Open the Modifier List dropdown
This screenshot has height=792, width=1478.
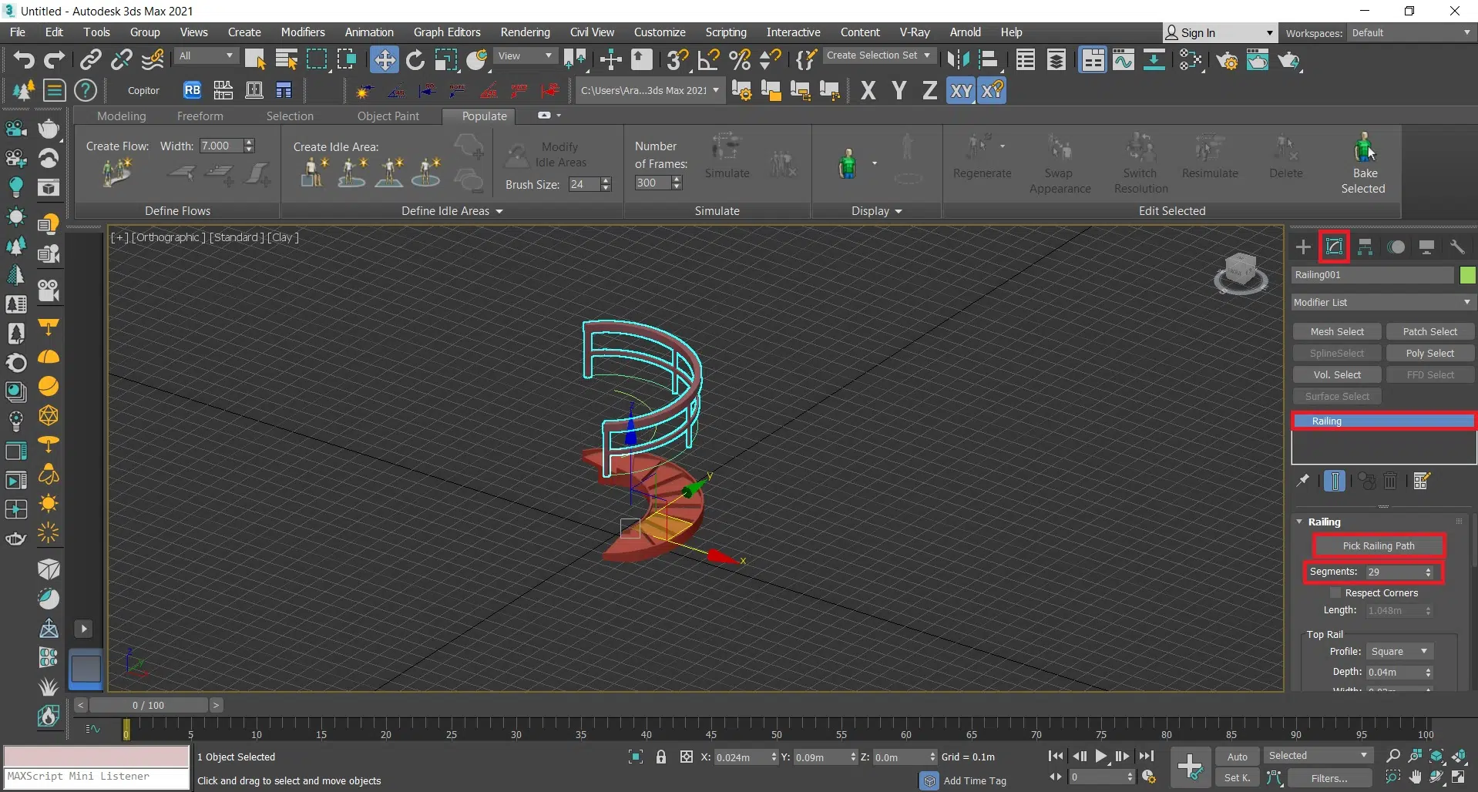tap(1382, 302)
